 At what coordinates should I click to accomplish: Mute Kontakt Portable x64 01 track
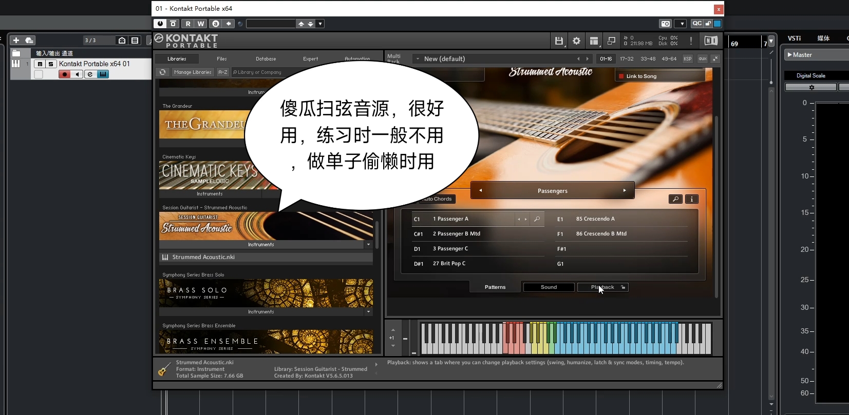[40, 64]
